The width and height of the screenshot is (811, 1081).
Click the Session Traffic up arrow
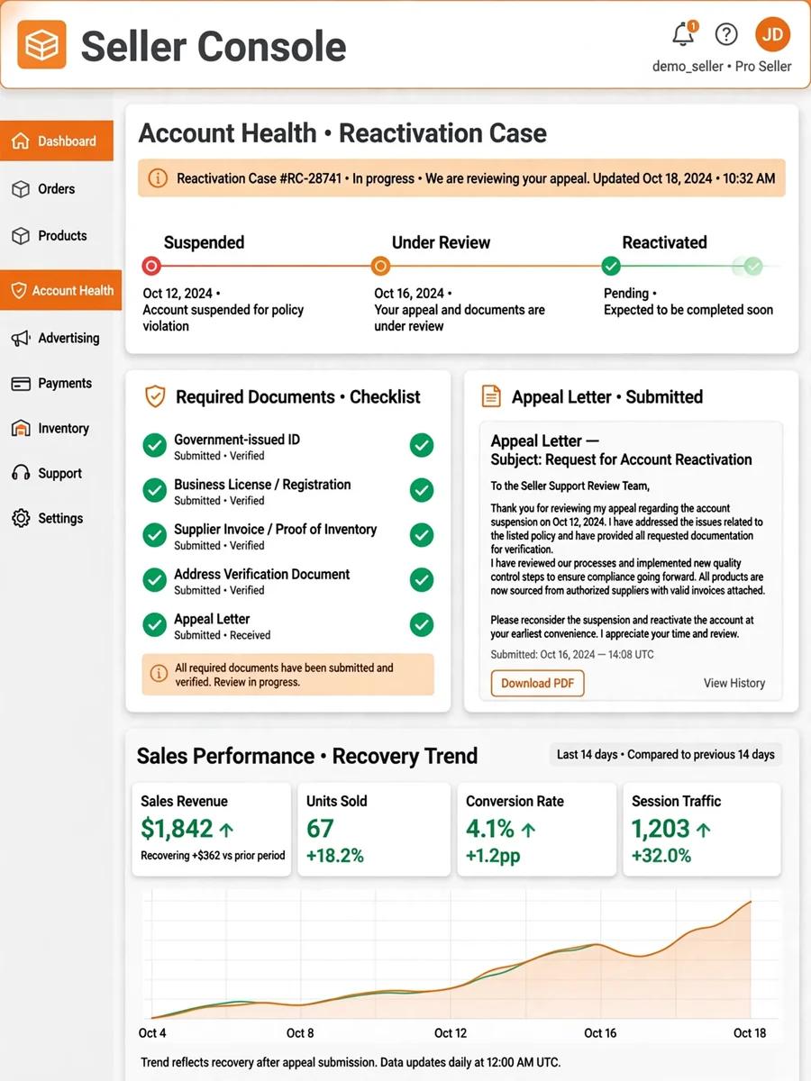[703, 829]
